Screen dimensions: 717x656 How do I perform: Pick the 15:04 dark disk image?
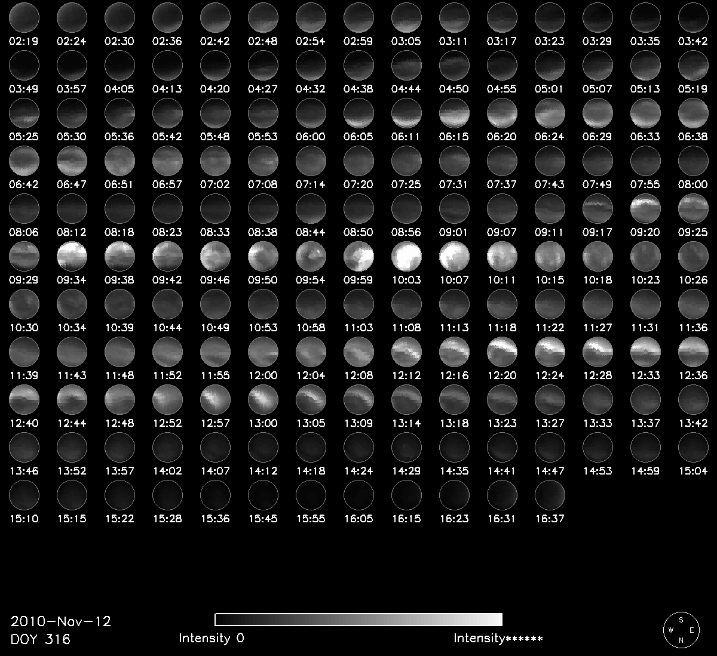[693, 447]
